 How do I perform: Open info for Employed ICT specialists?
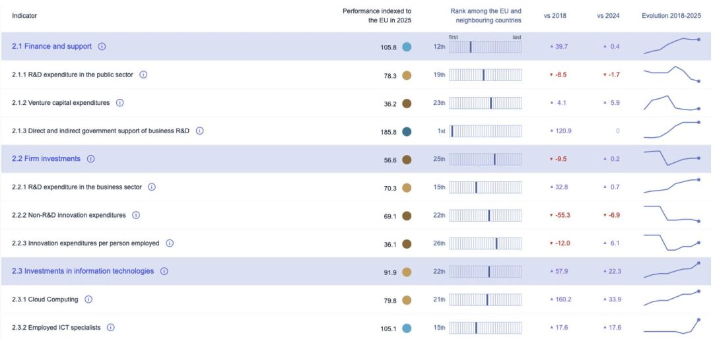pos(111,327)
